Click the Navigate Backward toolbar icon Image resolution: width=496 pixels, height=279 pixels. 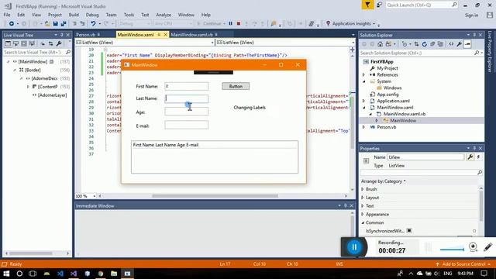point(12,23)
